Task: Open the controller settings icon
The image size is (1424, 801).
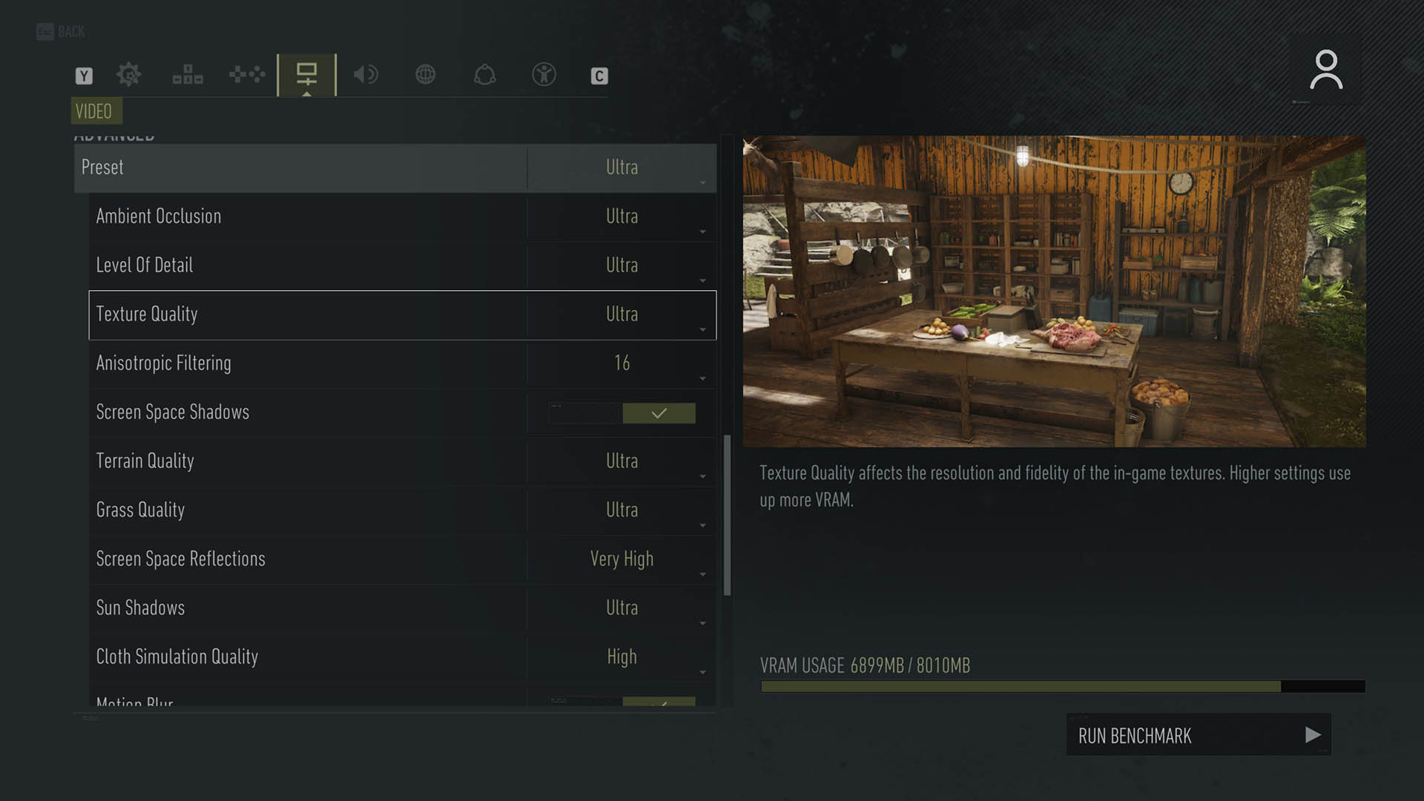Action: [x=247, y=75]
